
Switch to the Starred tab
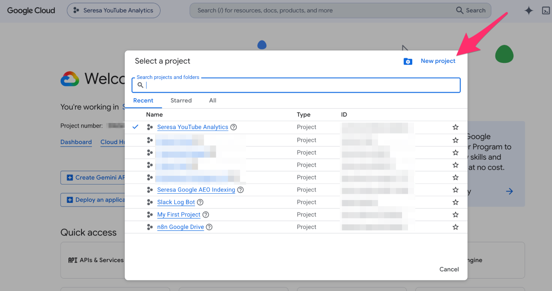[x=181, y=101]
